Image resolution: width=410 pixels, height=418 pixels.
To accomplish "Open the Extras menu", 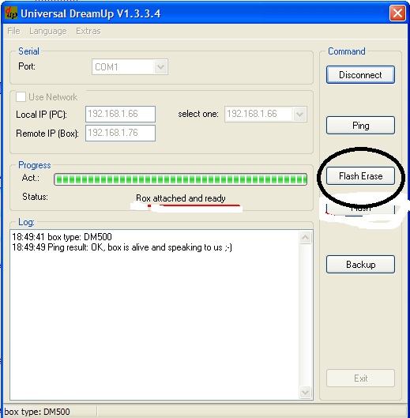I will point(88,31).
